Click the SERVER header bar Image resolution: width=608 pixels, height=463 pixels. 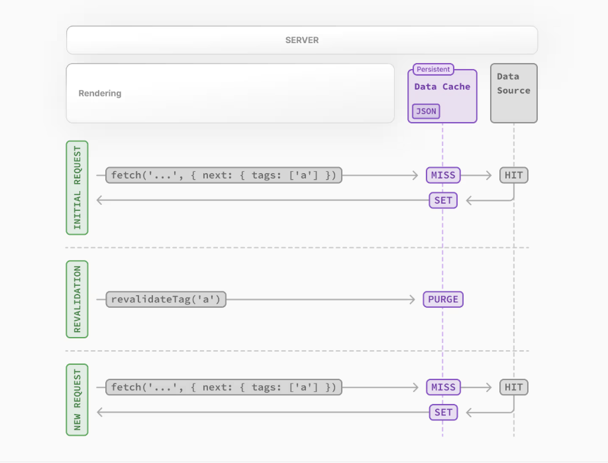click(302, 40)
